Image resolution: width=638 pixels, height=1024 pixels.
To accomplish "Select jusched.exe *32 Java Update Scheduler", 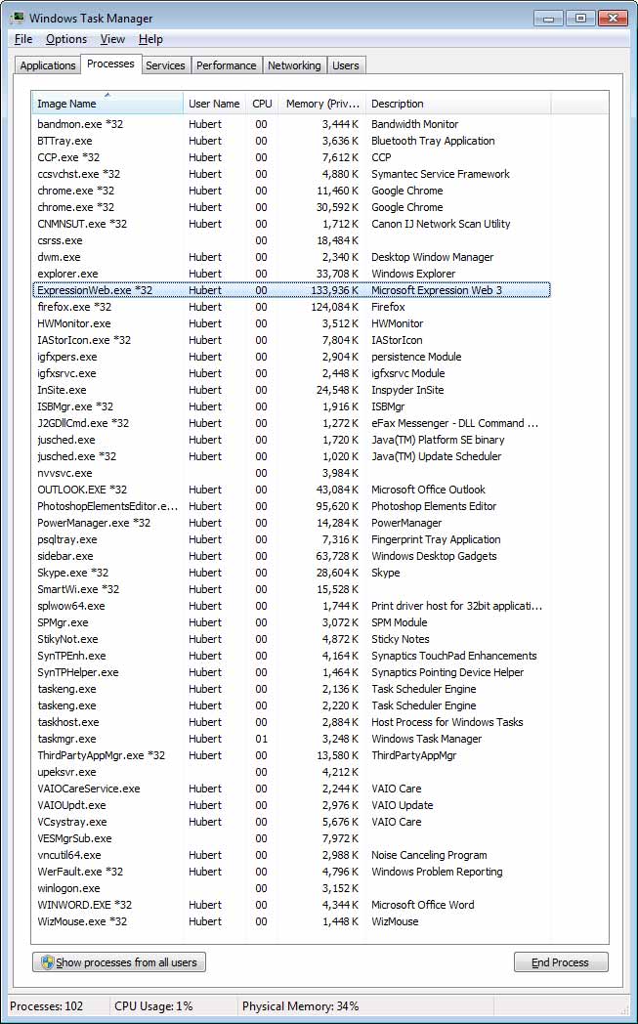I will click(291, 456).
